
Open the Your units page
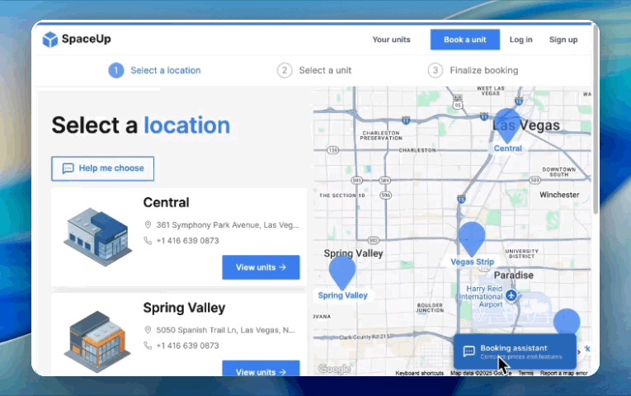click(x=391, y=40)
